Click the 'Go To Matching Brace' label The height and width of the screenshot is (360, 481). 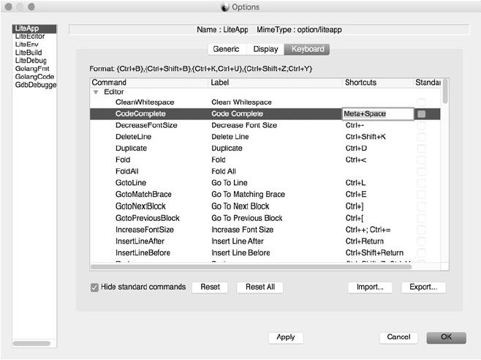248,195
